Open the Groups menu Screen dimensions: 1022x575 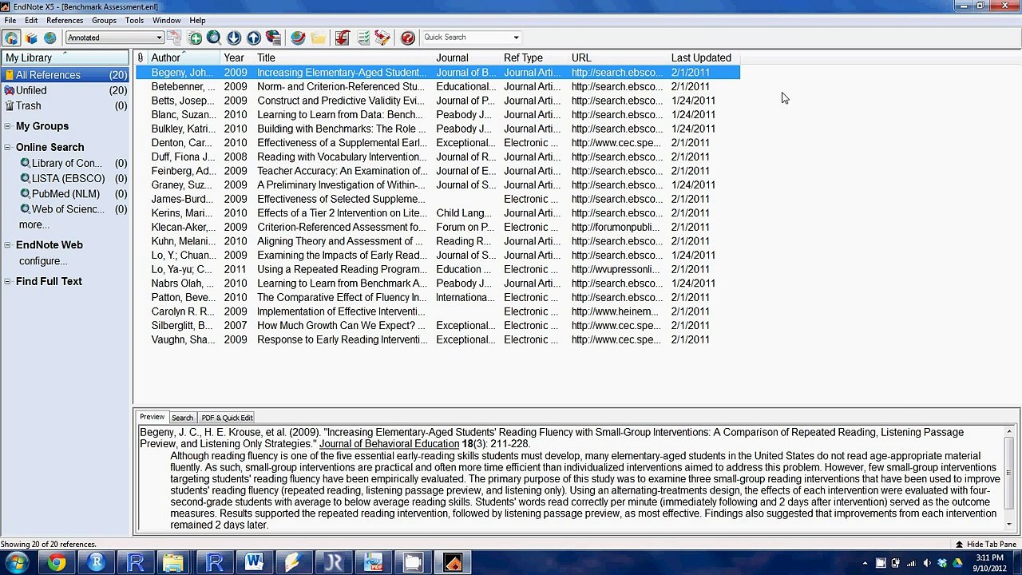click(x=104, y=20)
